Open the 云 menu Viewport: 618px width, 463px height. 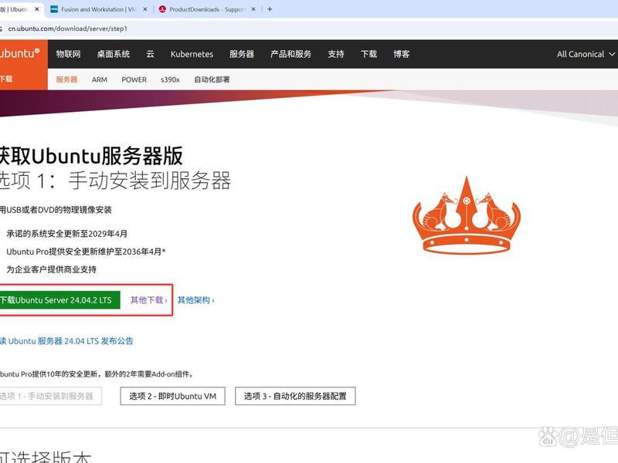150,54
